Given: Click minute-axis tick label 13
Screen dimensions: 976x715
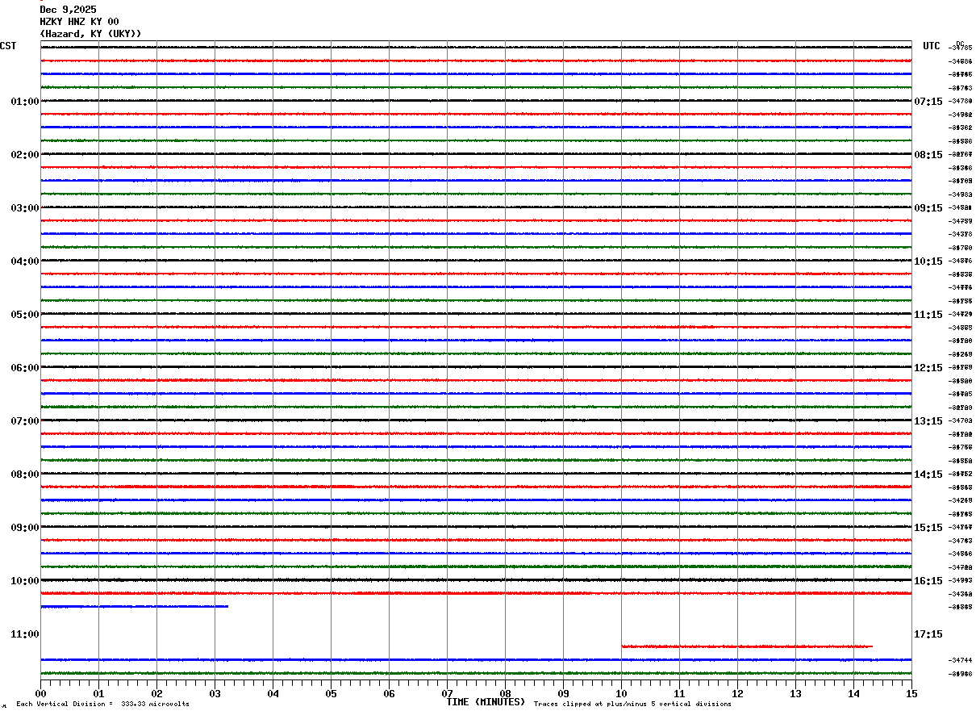Looking at the screenshot, I should pyautogui.click(x=795, y=693).
